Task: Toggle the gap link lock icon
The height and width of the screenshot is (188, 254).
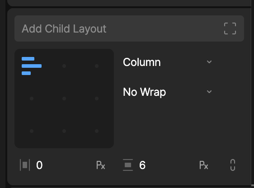Action: 233,165
